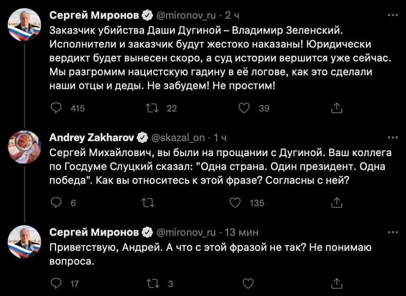Share Andrey Zakharov's tweet
The width and height of the screenshot is (406, 296).
[x=337, y=202]
